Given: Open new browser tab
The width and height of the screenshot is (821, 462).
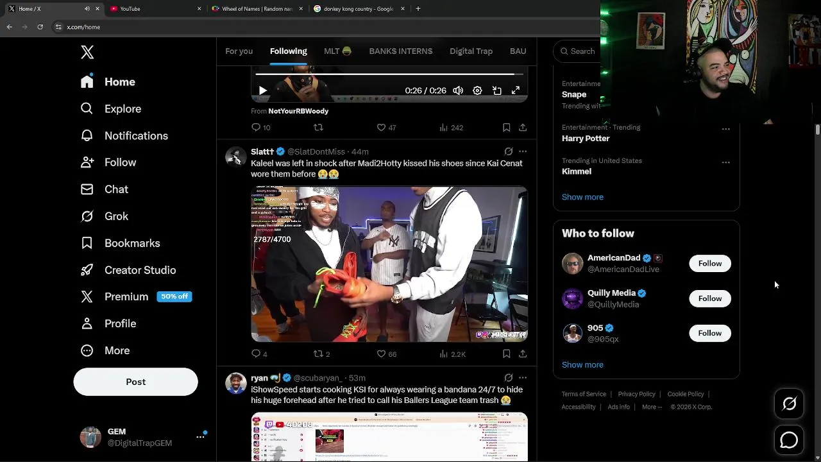Looking at the screenshot, I should coord(418,9).
